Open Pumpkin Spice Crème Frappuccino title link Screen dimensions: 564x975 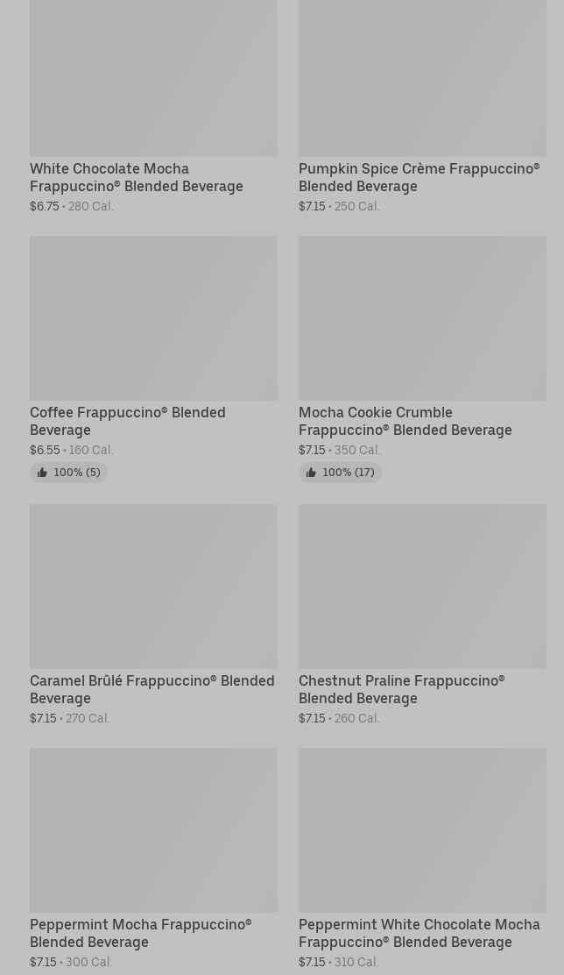point(419,177)
